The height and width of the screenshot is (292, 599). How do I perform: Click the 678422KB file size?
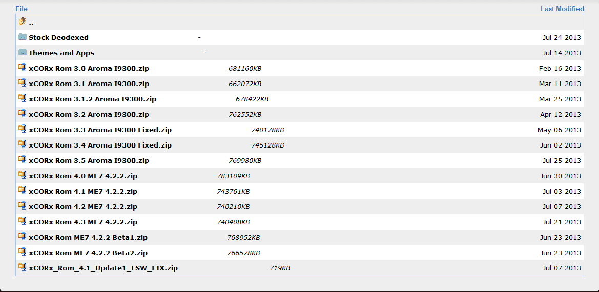[252, 99]
